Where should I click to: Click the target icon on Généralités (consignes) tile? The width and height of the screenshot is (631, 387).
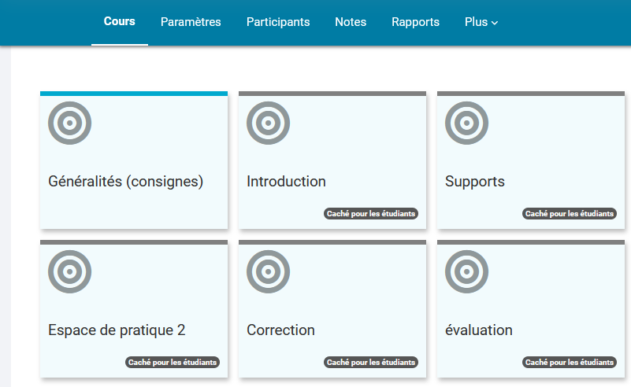pos(69,123)
